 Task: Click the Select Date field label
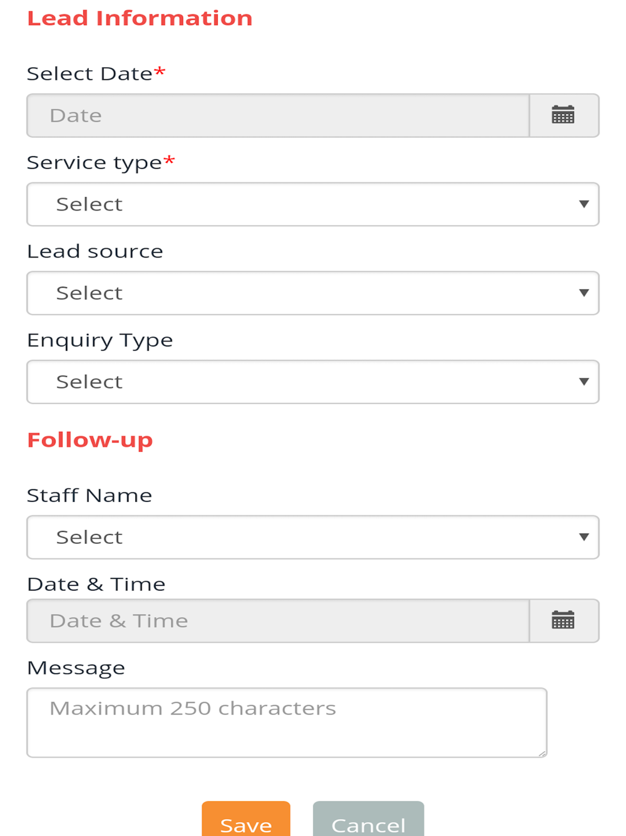pyautogui.click(x=90, y=74)
